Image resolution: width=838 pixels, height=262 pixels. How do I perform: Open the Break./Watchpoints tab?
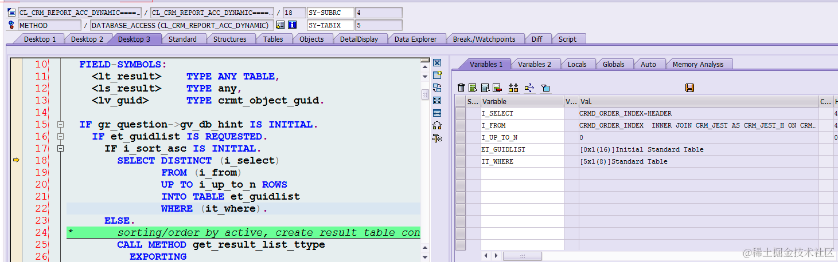click(484, 39)
